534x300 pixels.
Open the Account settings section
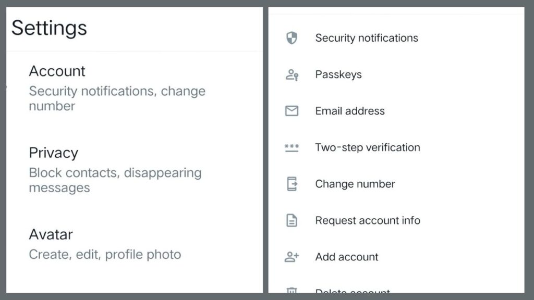click(x=57, y=71)
